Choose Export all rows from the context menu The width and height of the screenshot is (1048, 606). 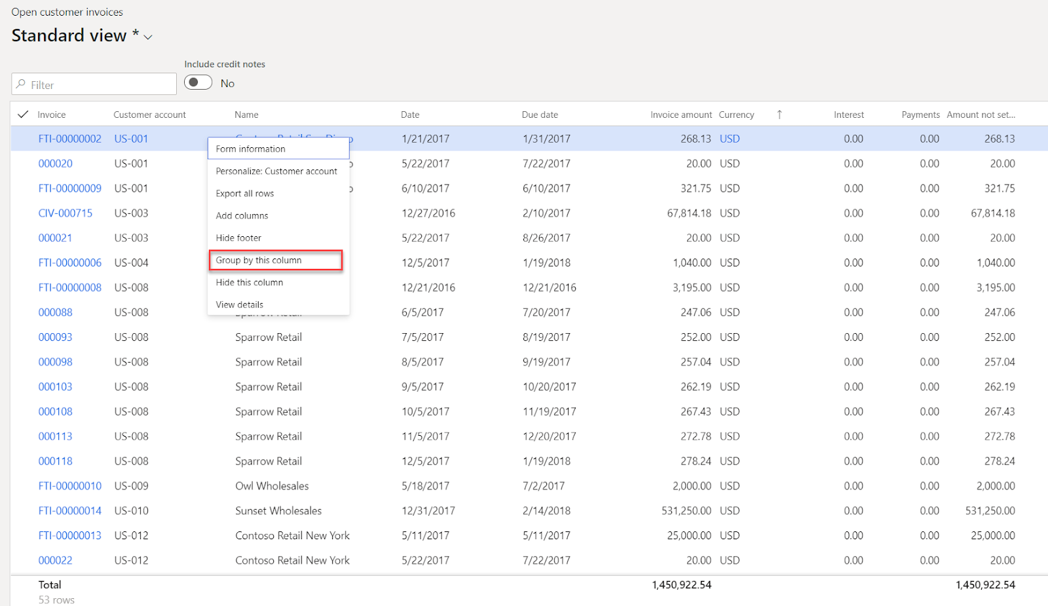[244, 193]
